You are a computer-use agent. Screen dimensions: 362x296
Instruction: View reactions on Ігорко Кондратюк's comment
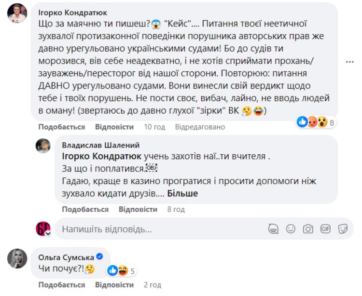tap(316, 122)
